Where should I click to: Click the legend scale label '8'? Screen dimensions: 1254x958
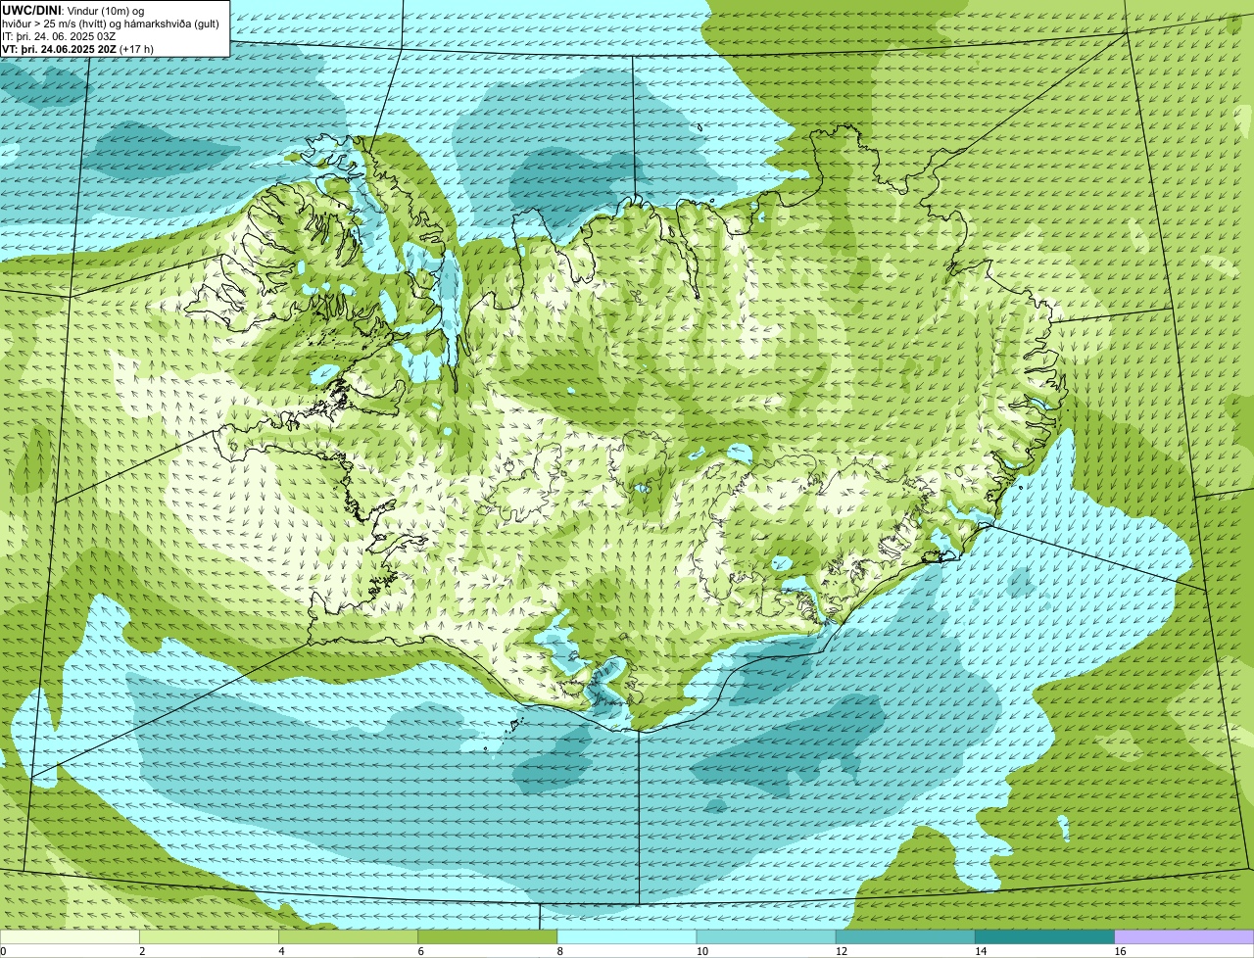point(560,951)
